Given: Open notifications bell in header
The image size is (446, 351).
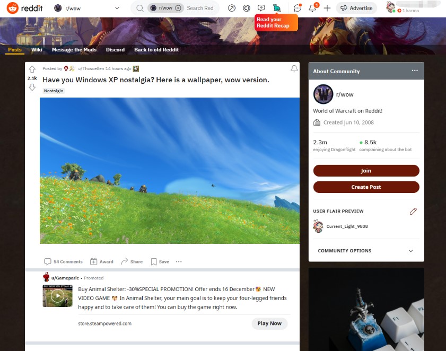Looking at the screenshot, I should point(312,8).
